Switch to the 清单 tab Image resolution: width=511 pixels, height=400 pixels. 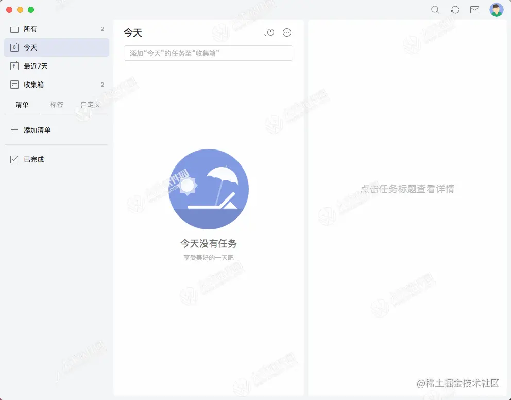tap(22, 105)
